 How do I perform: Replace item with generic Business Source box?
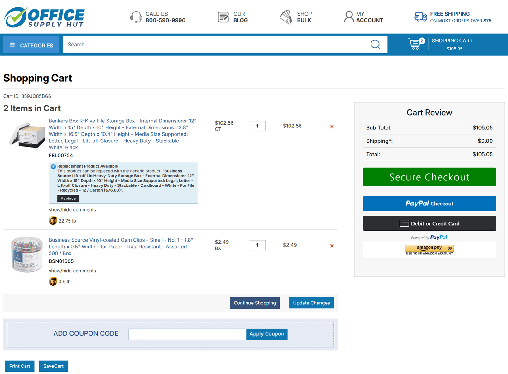[68, 199]
